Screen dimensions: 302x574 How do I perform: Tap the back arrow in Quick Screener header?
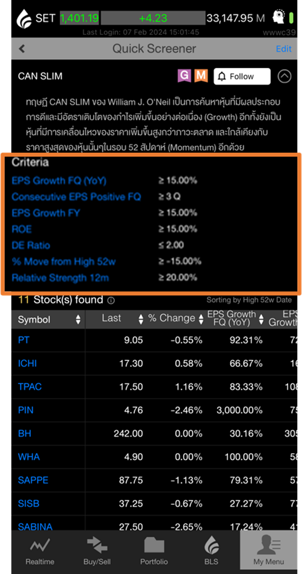click(x=21, y=48)
